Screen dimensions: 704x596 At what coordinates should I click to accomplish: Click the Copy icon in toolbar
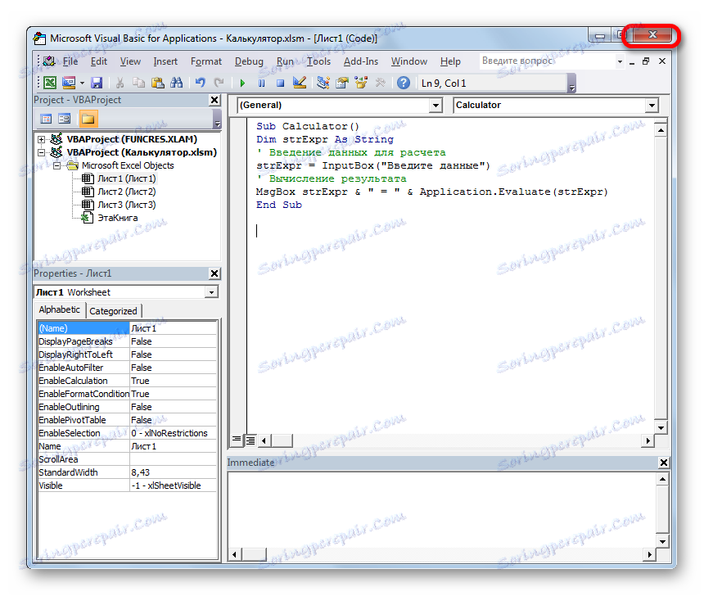[x=138, y=83]
